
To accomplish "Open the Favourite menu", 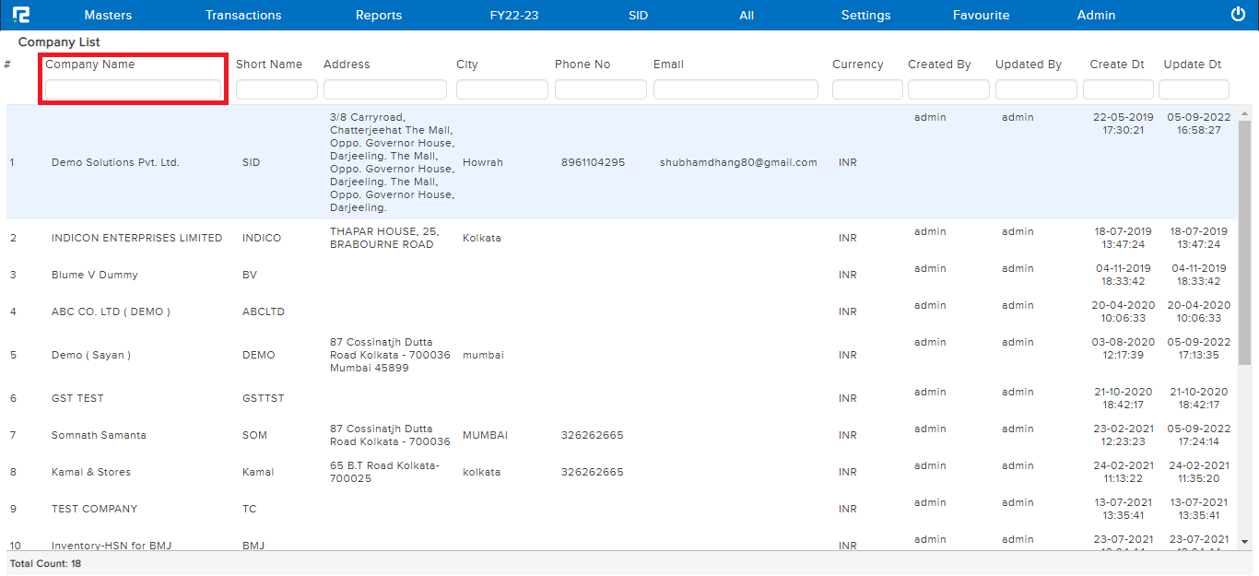I will tap(981, 15).
